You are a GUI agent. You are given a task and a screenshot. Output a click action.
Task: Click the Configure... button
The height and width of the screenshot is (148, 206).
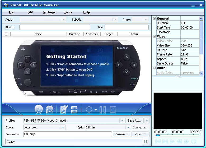click(141, 127)
